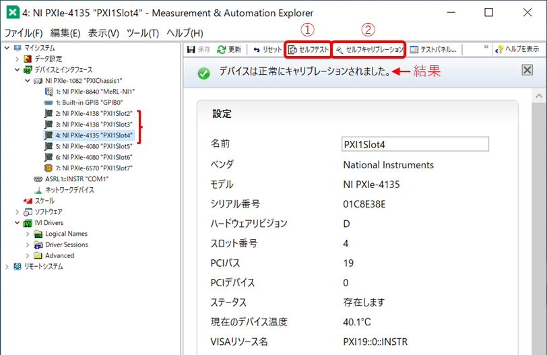
Task: Run the Self-Test (セルフテスト) tool
Action: [309, 49]
